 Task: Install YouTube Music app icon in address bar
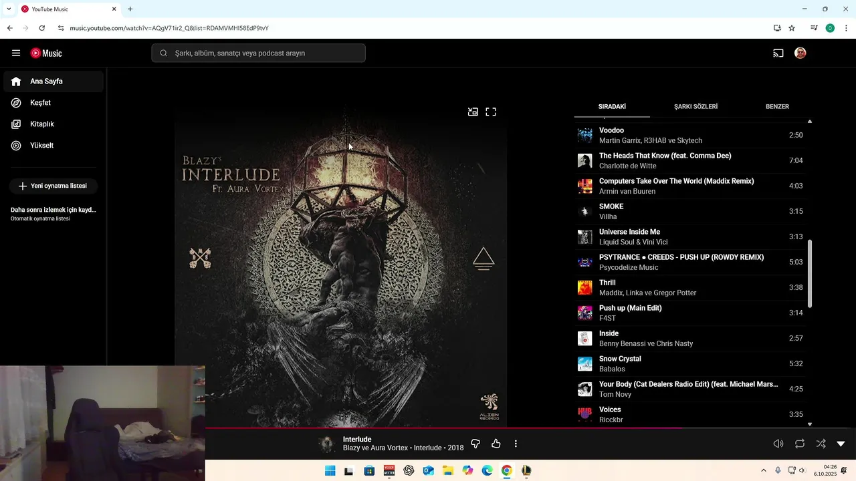click(x=777, y=28)
